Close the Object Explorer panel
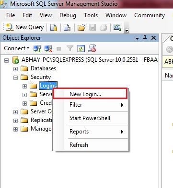The image size is (173, 188). point(153,38)
